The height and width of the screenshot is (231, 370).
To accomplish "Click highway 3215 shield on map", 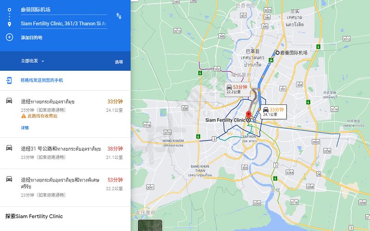I will (x=177, y=31).
